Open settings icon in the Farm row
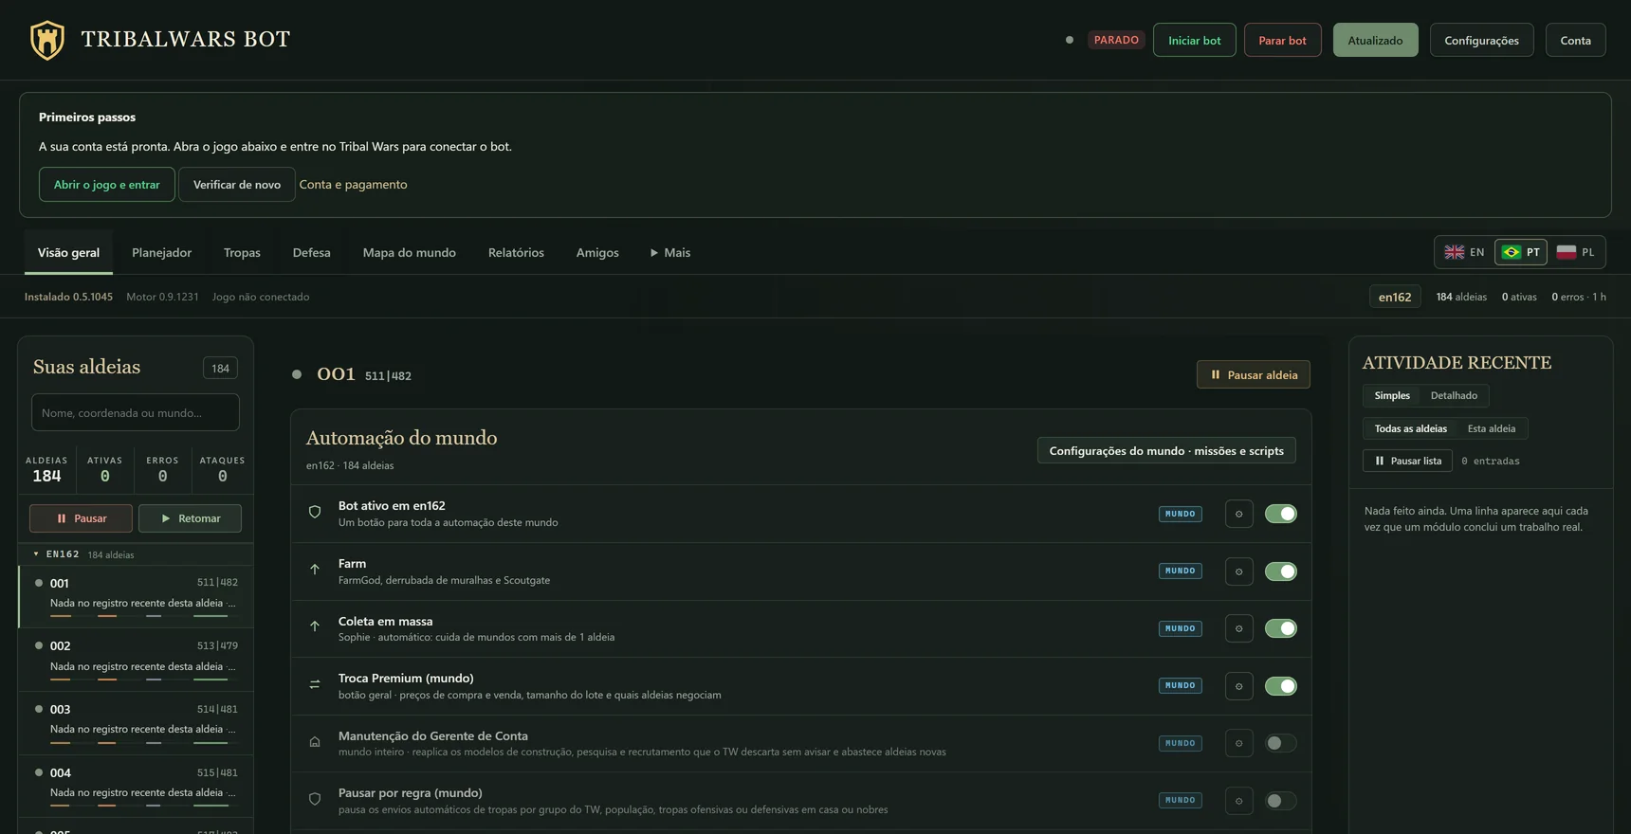This screenshot has width=1631, height=834. tap(1238, 571)
